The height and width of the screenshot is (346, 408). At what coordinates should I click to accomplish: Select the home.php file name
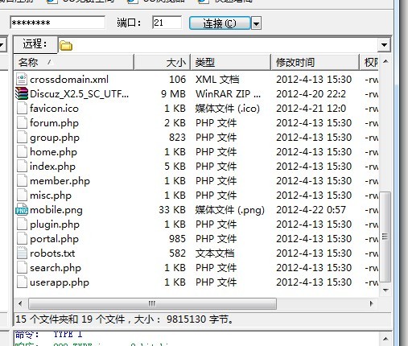tap(53, 152)
